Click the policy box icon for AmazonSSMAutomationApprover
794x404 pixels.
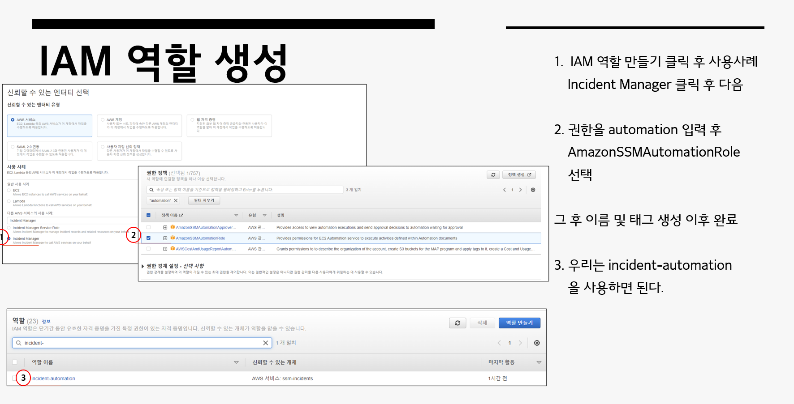point(173,227)
